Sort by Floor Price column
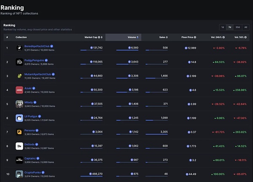Image resolution: width=253 pixels, height=182 pixels. click(188, 37)
